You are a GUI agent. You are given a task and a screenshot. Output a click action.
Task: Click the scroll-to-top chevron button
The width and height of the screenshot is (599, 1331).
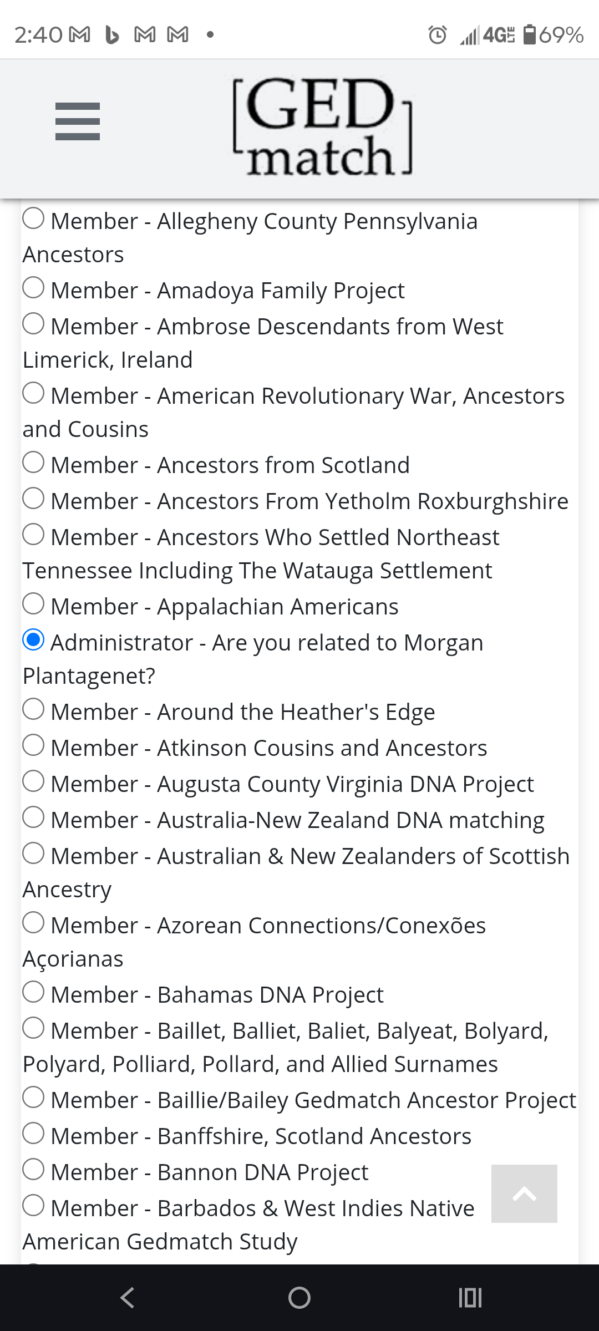click(x=523, y=1193)
